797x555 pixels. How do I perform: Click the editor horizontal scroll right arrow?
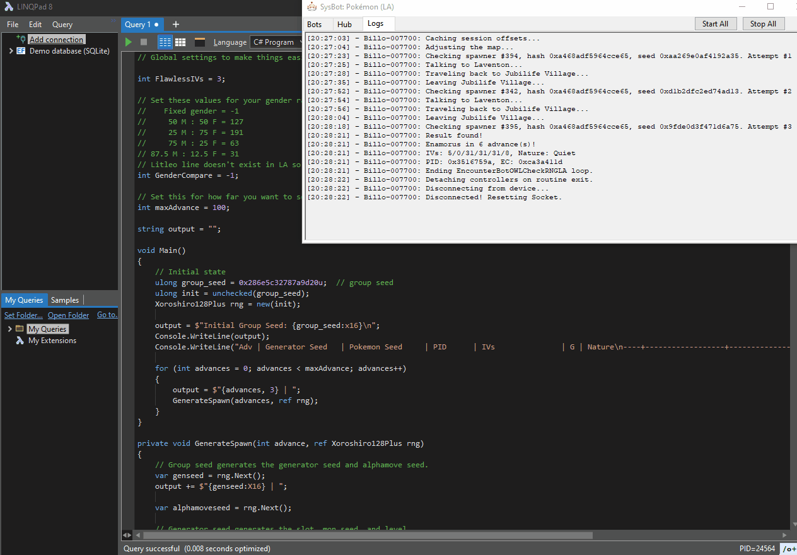click(x=784, y=535)
